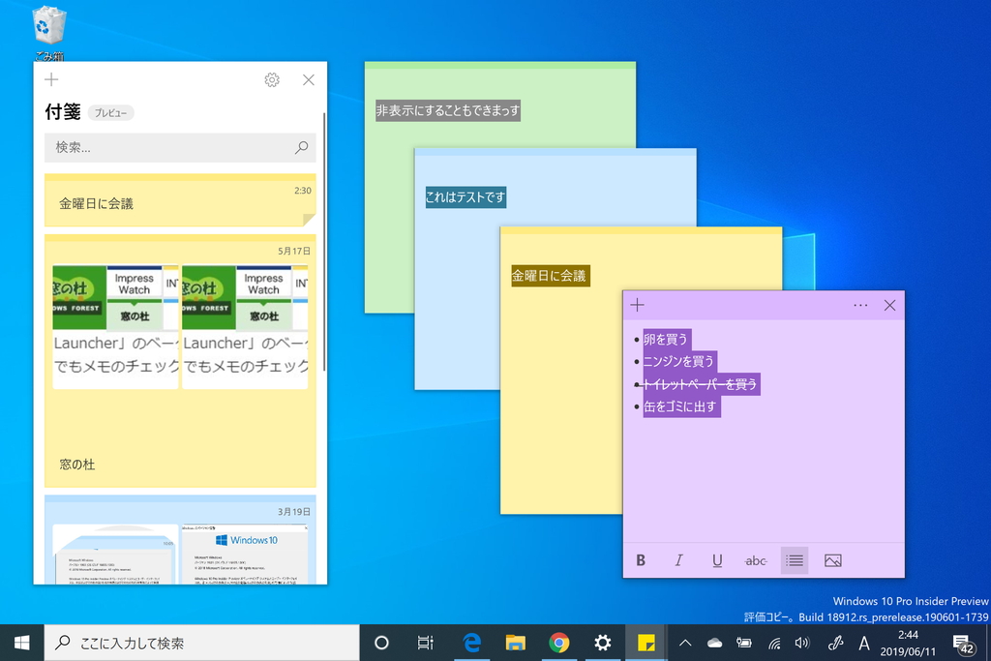
Task: Create a new note from the purple note's plus icon
Action: pyautogui.click(x=638, y=304)
